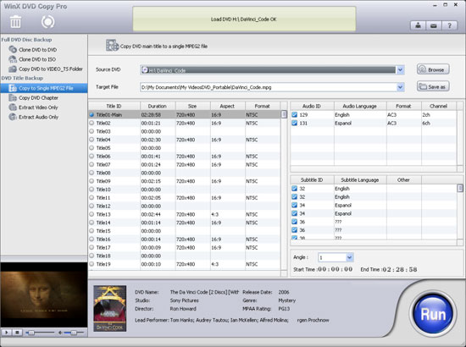Click the trash can icon in header
This screenshot has width=466, height=347.
15,22
